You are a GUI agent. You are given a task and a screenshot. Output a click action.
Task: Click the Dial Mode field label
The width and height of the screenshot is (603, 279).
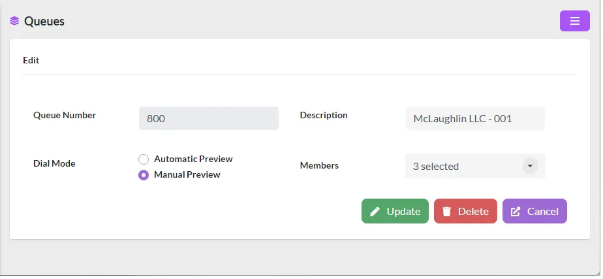point(54,163)
